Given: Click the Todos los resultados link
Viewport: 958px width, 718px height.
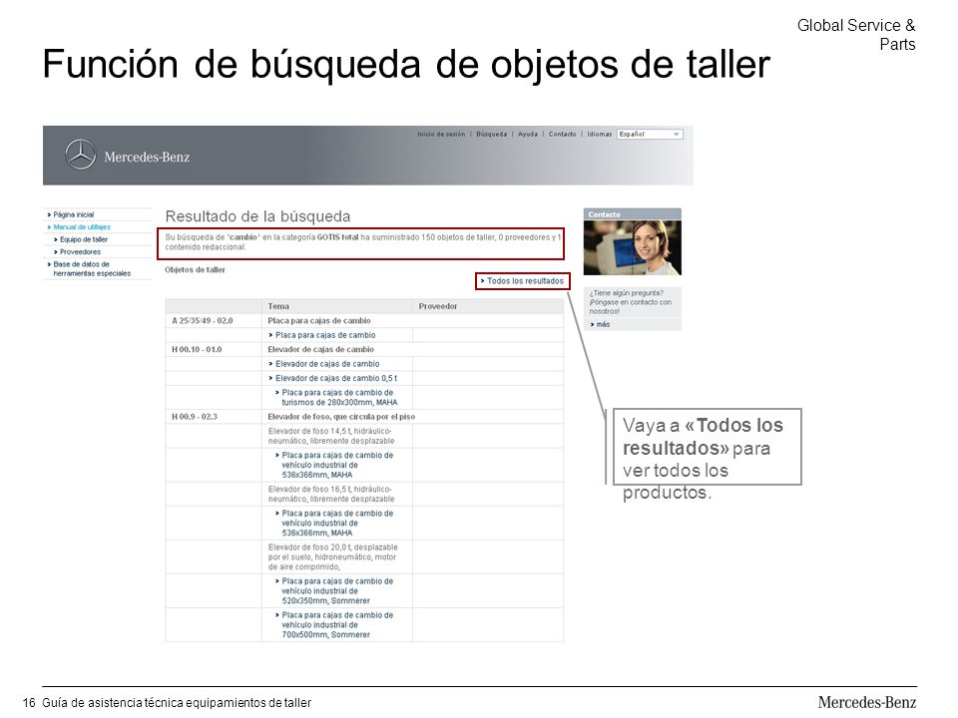Looking at the screenshot, I should (x=525, y=281).
